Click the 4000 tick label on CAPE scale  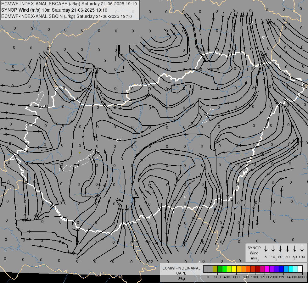tap(293, 277)
